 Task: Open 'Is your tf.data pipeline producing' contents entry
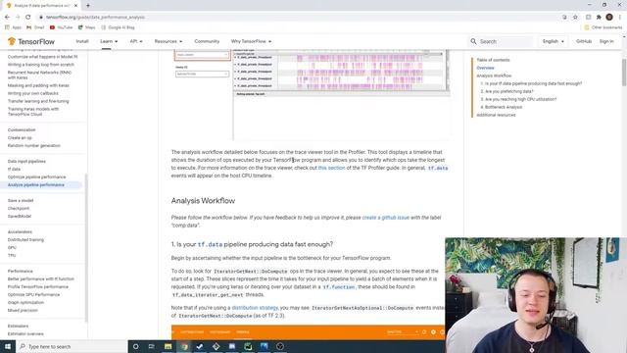(x=531, y=83)
